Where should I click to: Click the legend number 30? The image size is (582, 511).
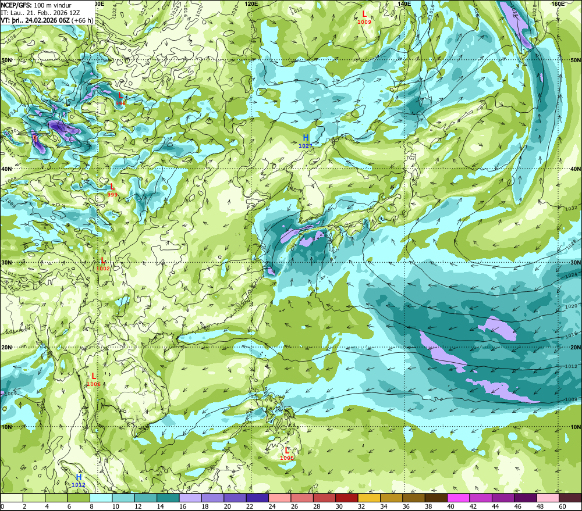pos(339,506)
